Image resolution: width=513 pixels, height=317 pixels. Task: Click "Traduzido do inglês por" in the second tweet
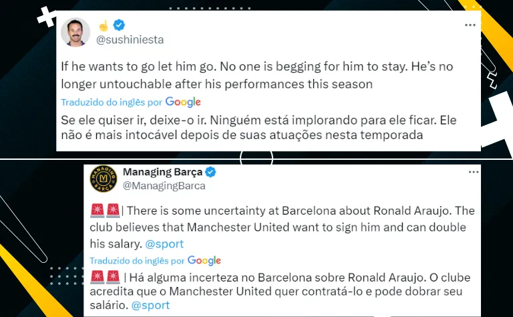pyautogui.click(x=137, y=261)
